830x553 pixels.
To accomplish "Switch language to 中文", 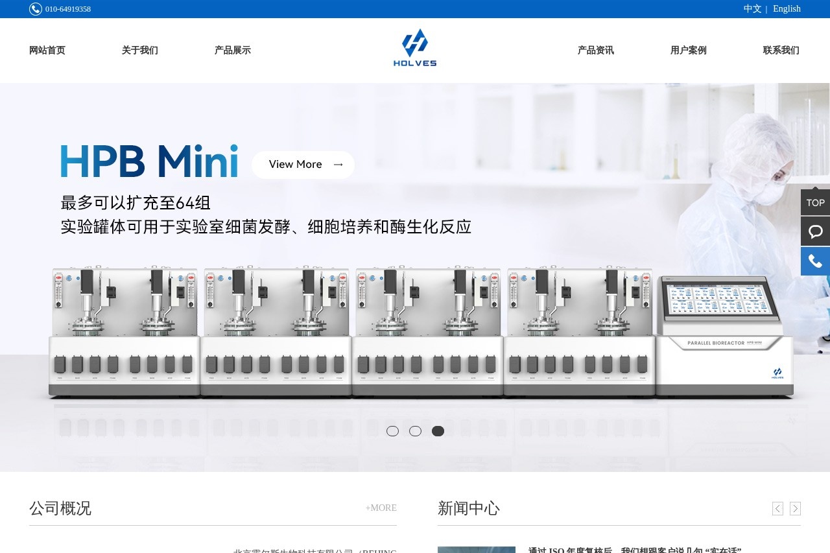I will (x=752, y=9).
